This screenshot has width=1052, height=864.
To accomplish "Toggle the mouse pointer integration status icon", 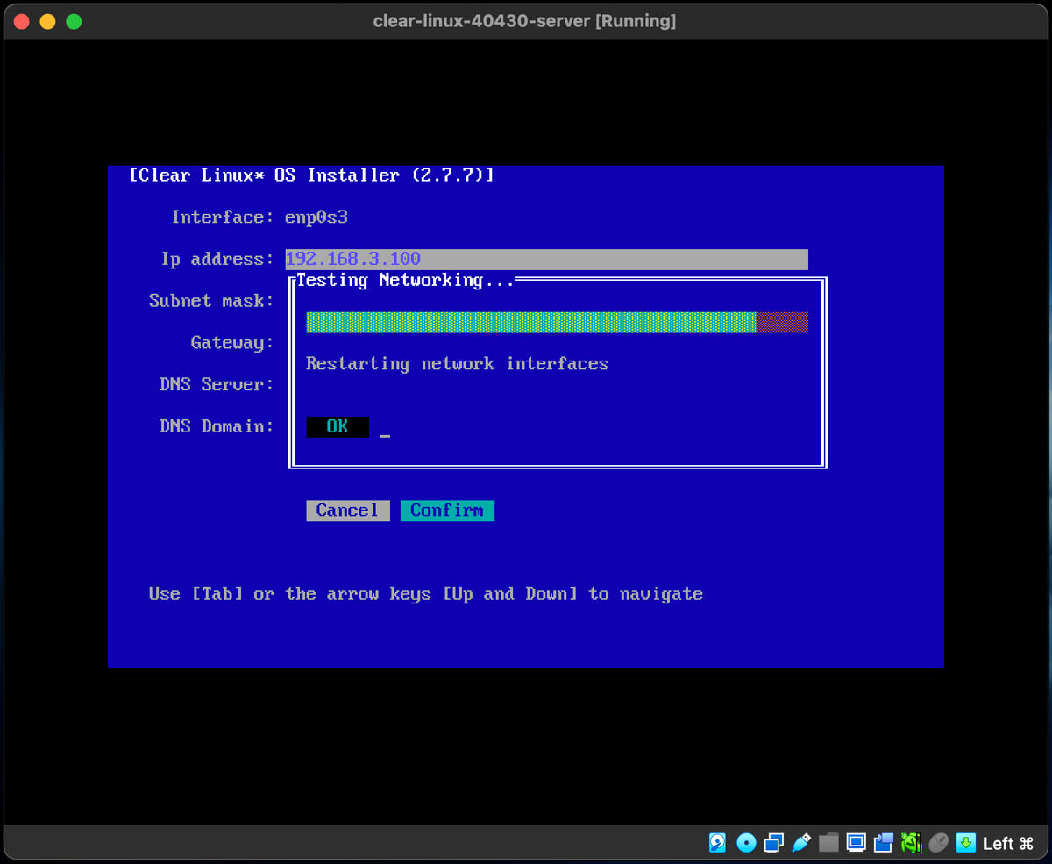I will point(937,843).
